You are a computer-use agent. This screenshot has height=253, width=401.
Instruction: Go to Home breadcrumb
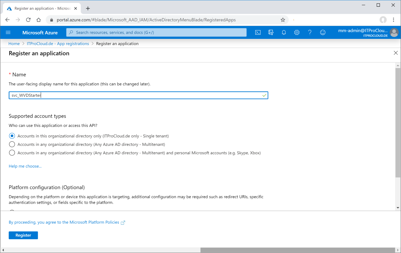pos(14,43)
